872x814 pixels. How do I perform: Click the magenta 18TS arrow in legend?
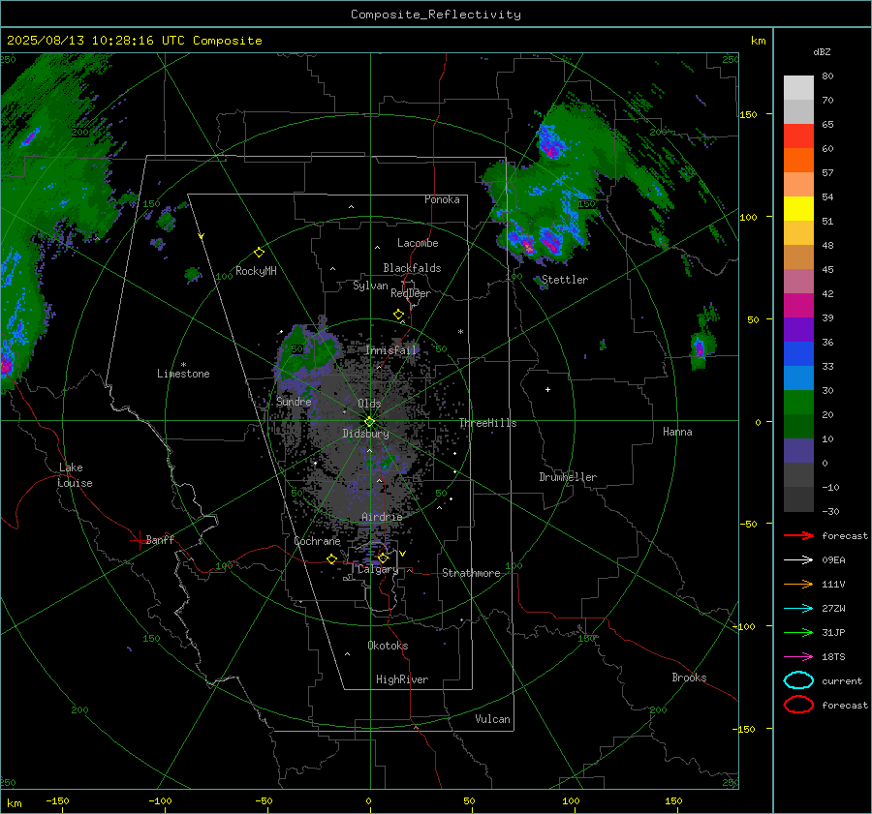pos(798,657)
